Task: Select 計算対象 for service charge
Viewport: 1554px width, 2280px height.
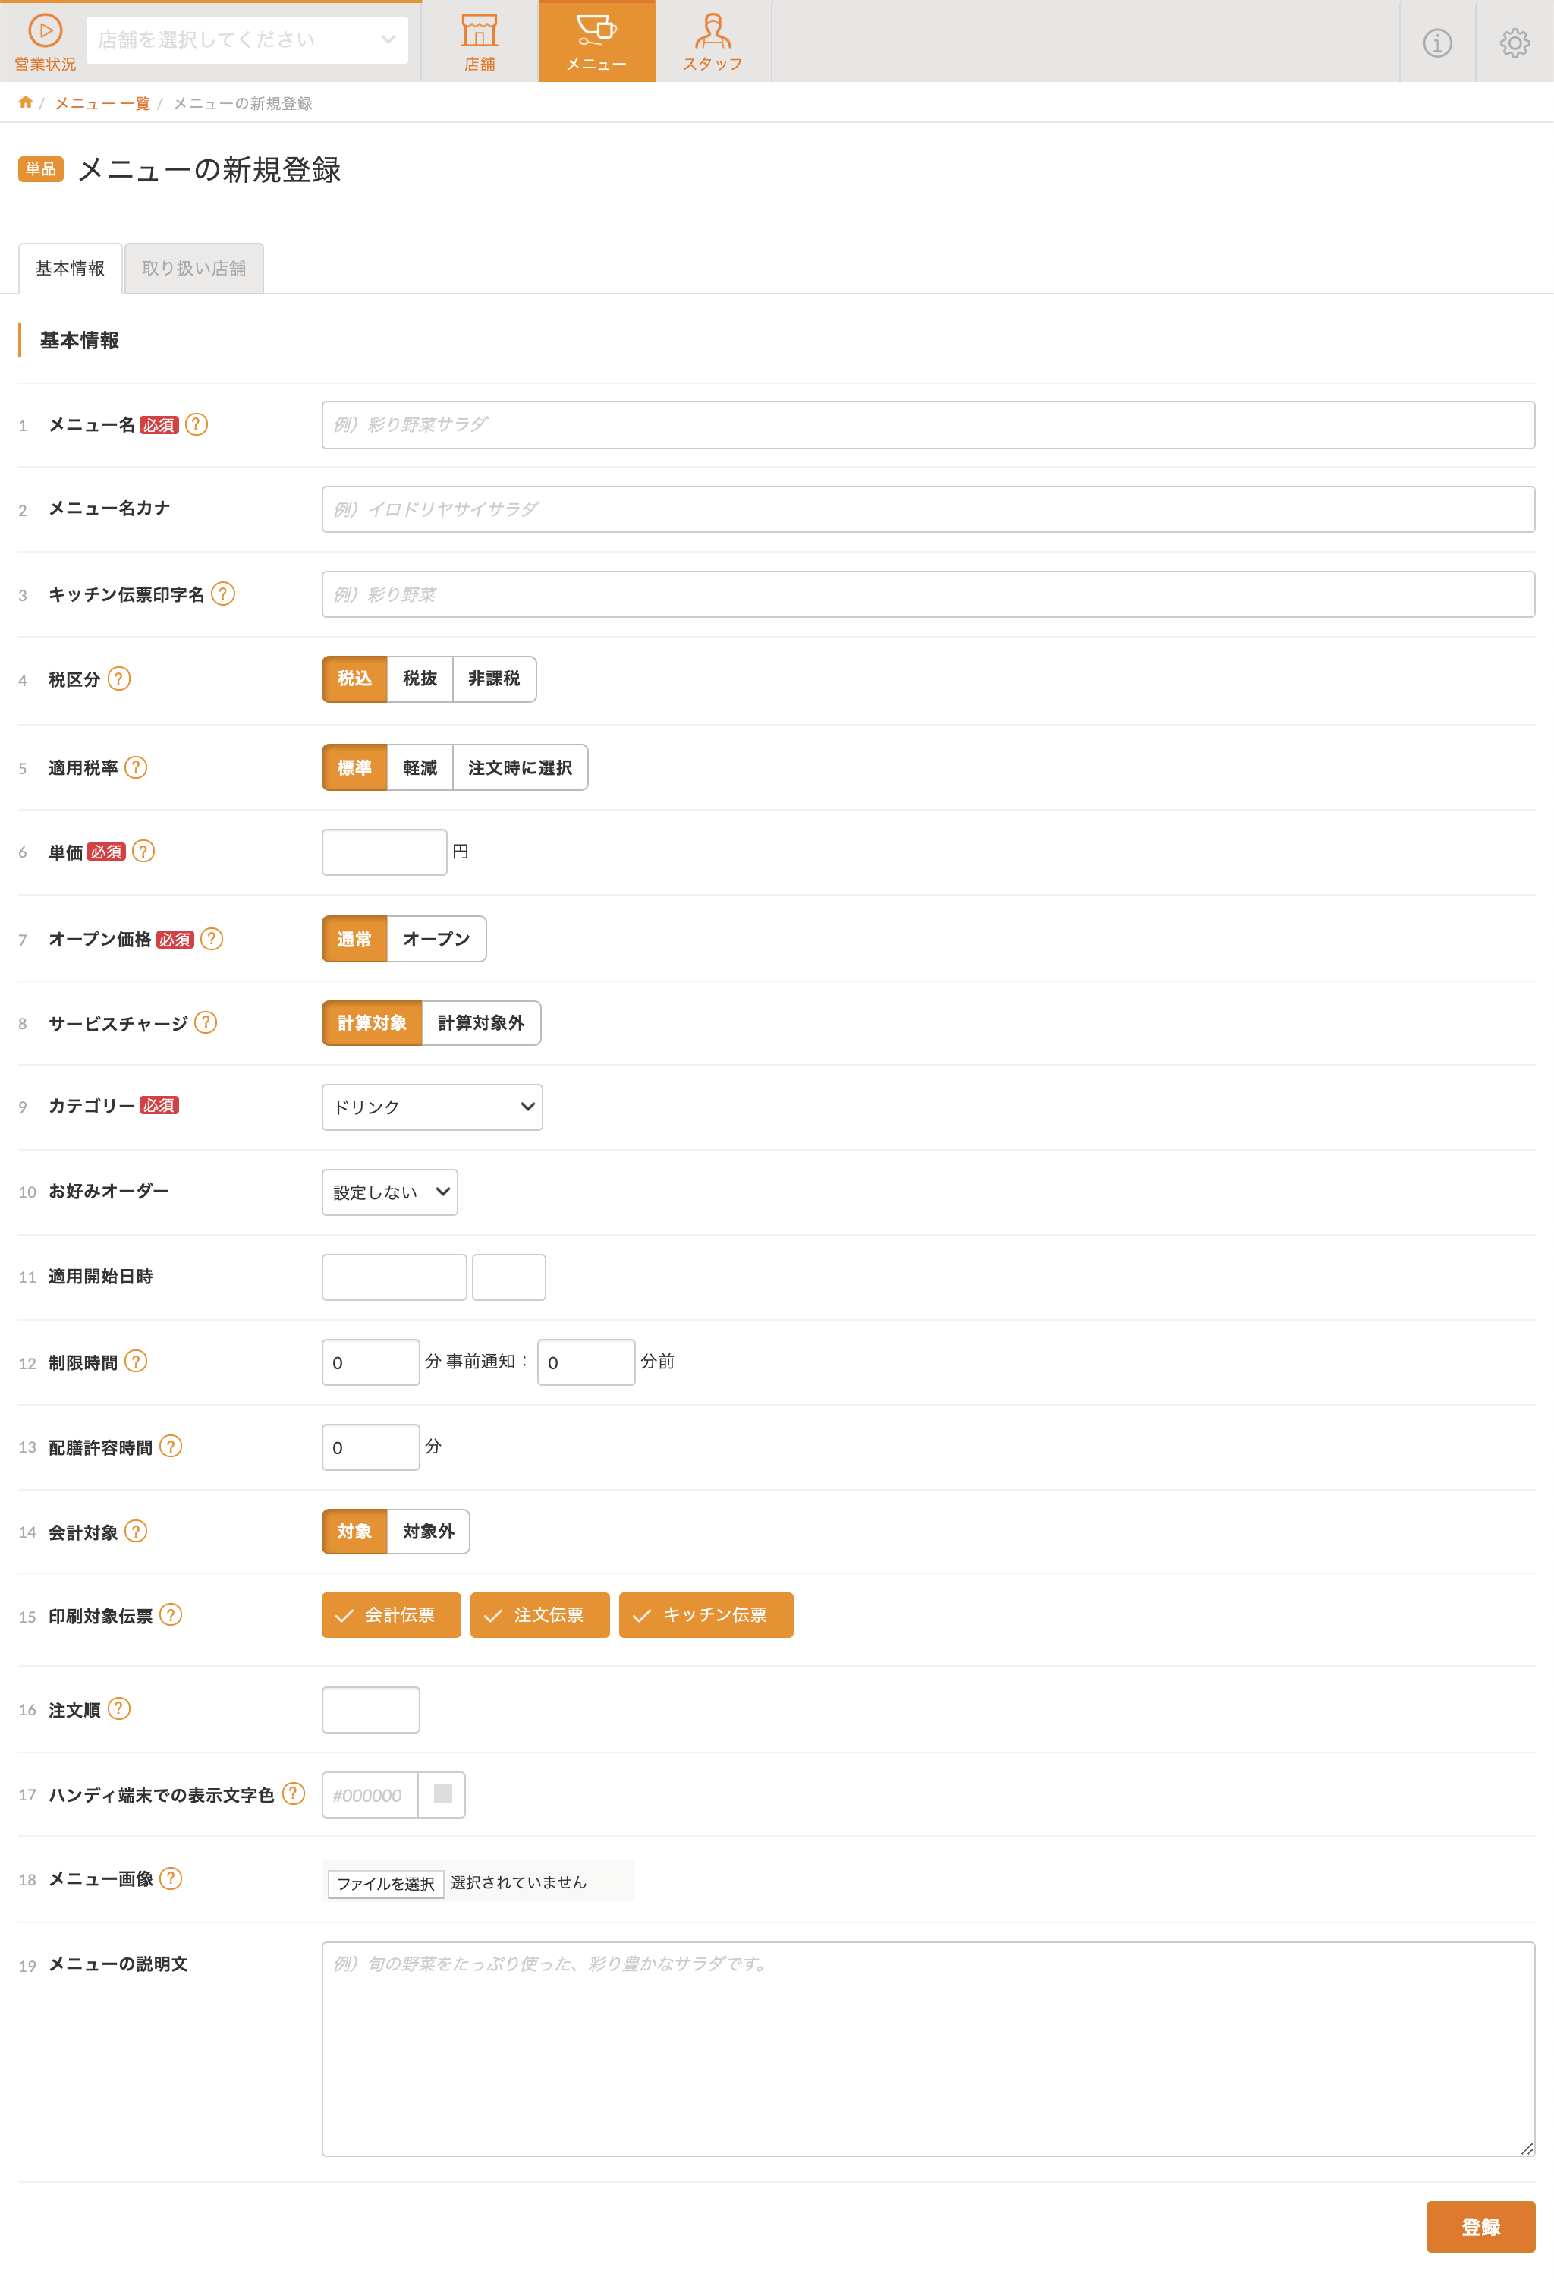Action: pyautogui.click(x=372, y=1023)
